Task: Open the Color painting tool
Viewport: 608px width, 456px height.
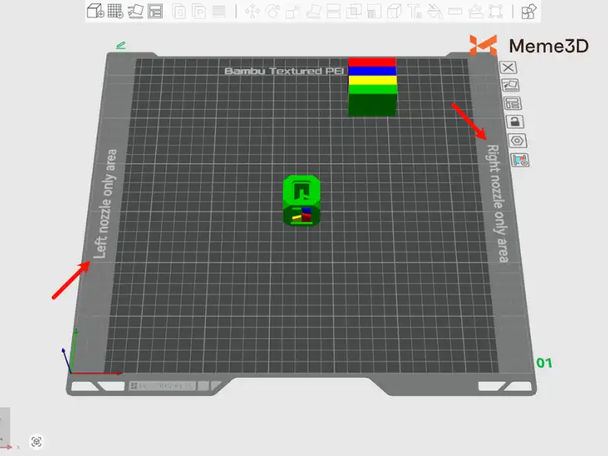Action: tap(435, 11)
